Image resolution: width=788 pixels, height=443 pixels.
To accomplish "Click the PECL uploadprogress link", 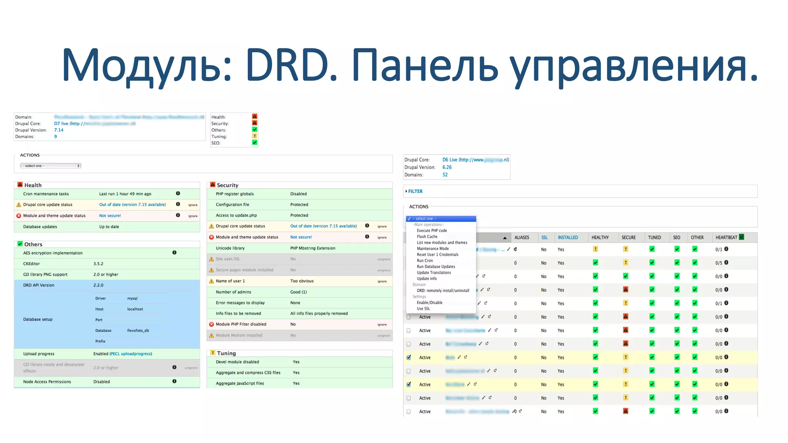I will (130, 354).
